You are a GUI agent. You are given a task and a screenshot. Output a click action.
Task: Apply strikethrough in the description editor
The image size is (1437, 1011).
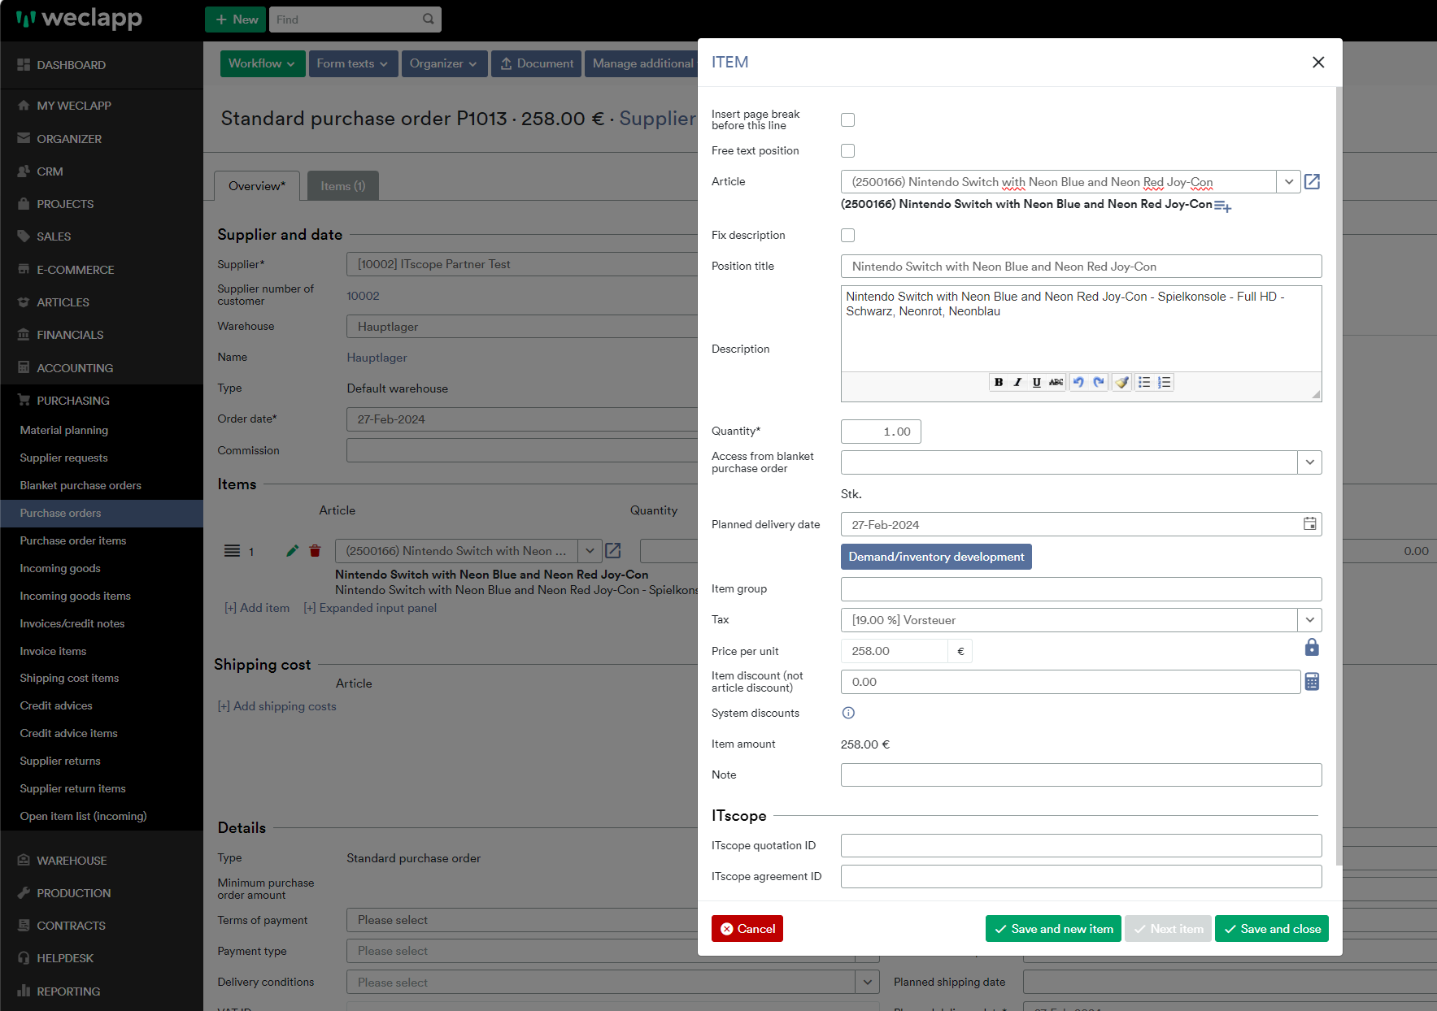click(1056, 382)
